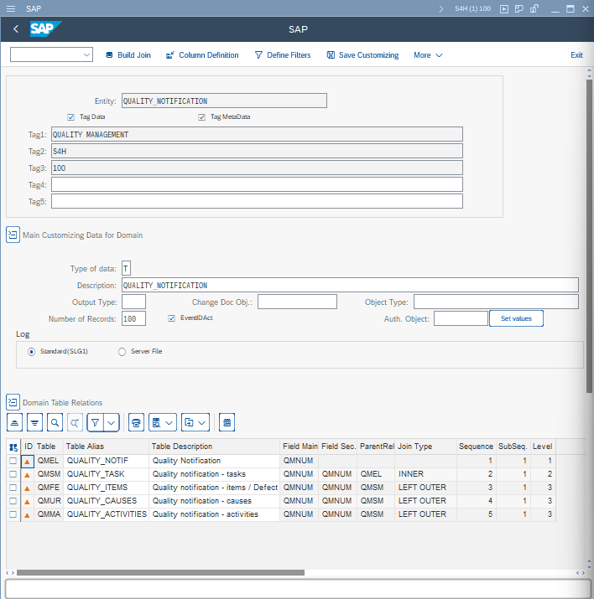The image size is (594, 599).
Task: Click the back arrow in SAP header
Action: pyautogui.click(x=16, y=29)
